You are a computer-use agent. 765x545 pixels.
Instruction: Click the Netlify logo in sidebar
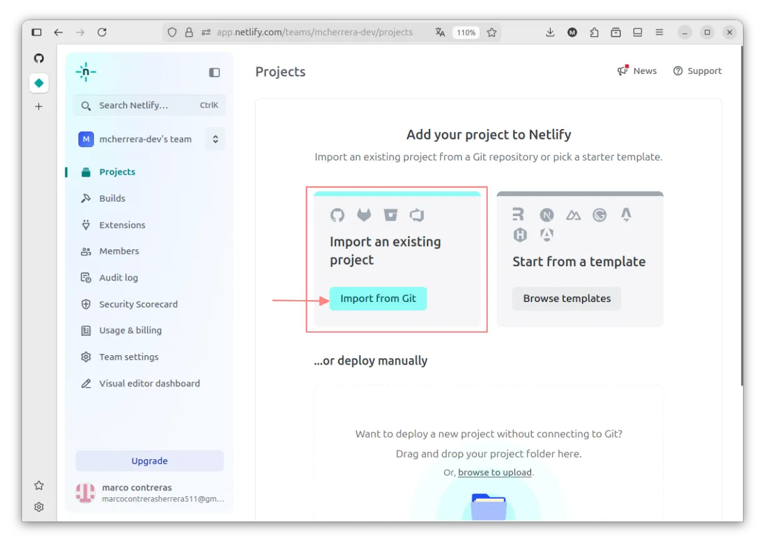pyautogui.click(x=86, y=72)
